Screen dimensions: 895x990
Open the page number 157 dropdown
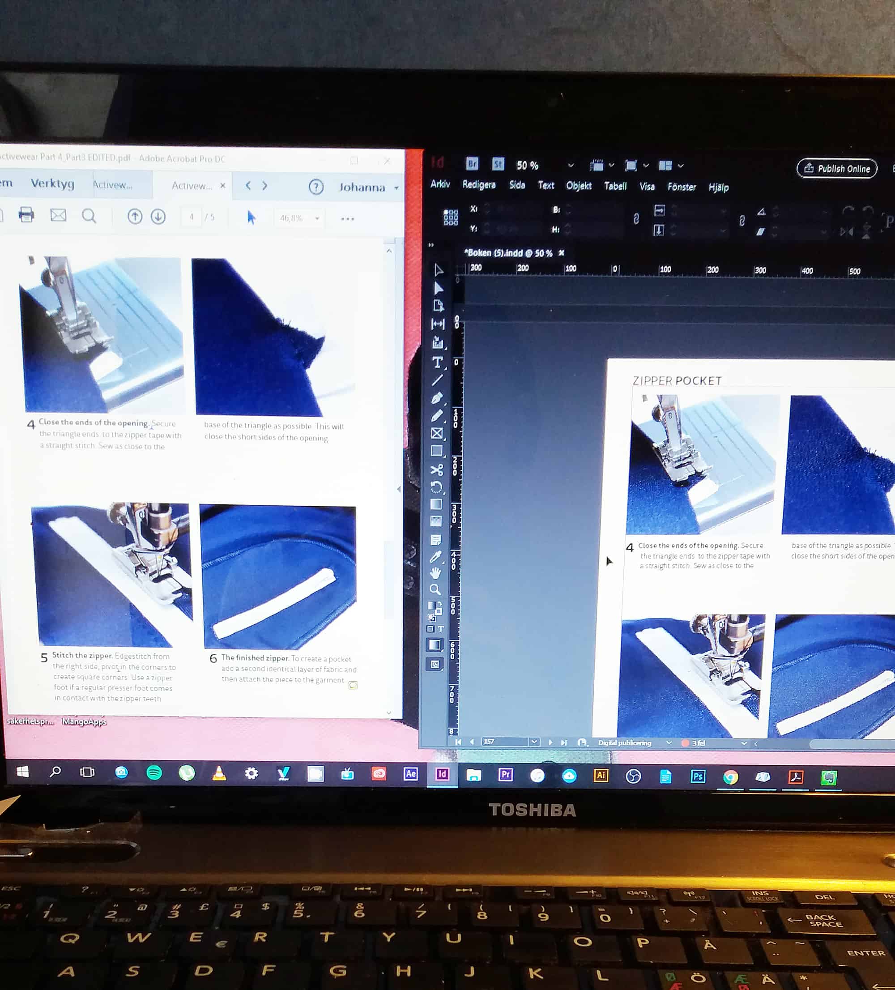coord(534,742)
